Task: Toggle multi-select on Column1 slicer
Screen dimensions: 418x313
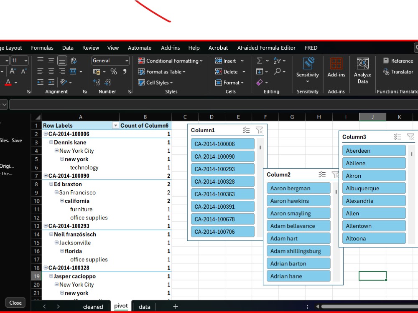Action: [246, 130]
